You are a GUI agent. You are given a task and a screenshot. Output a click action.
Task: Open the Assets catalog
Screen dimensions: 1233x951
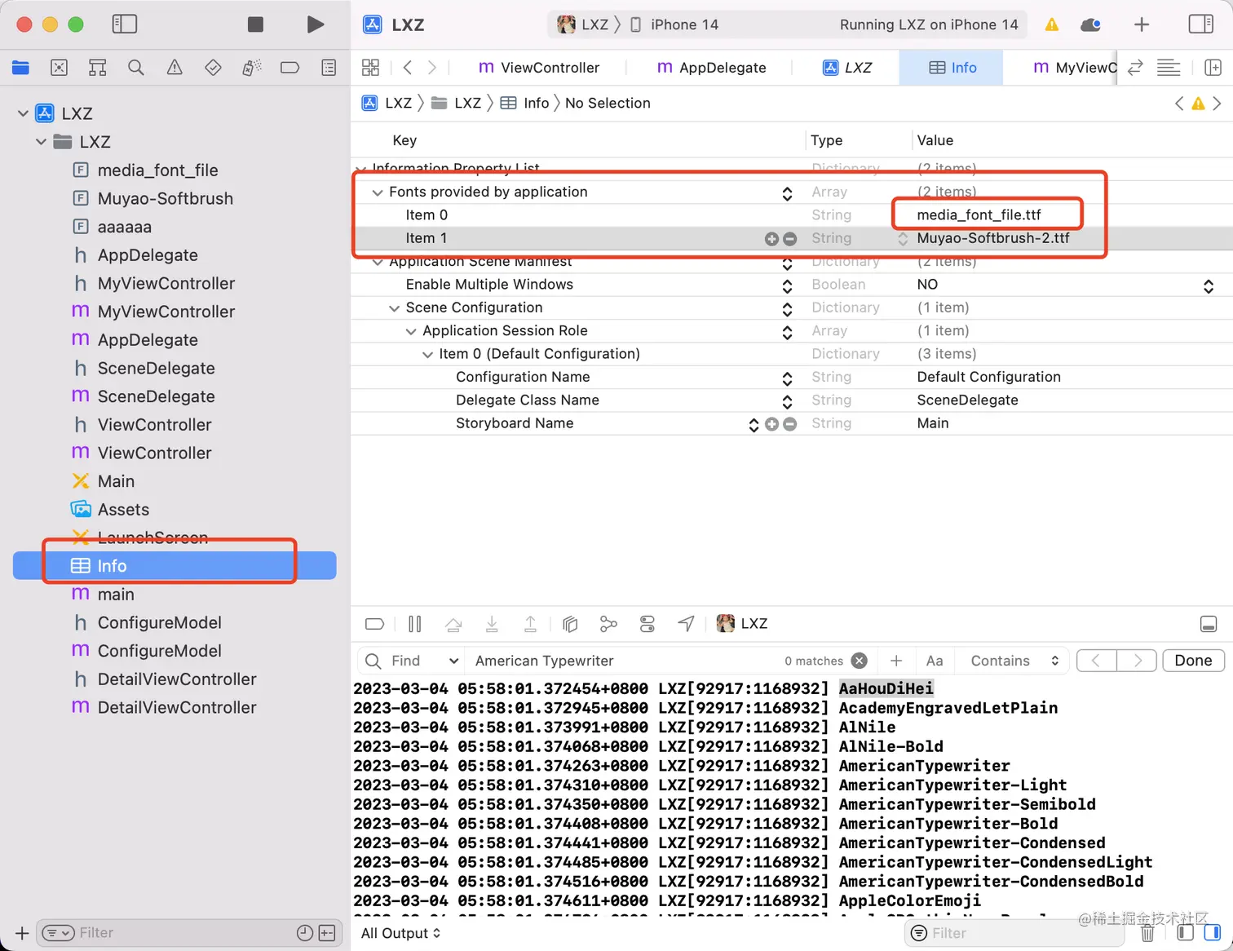[x=123, y=510]
